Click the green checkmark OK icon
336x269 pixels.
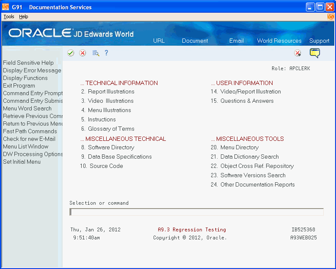(71, 53)
